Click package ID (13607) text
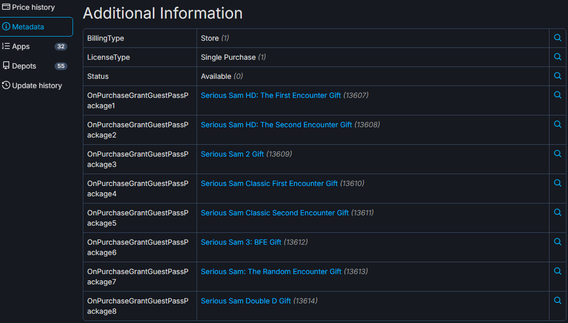This screenshot has height=323, width=568. [x=356, y=95]
